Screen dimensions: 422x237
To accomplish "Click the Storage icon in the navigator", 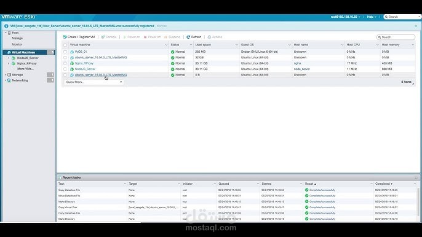I will click(x=9, y=75).
